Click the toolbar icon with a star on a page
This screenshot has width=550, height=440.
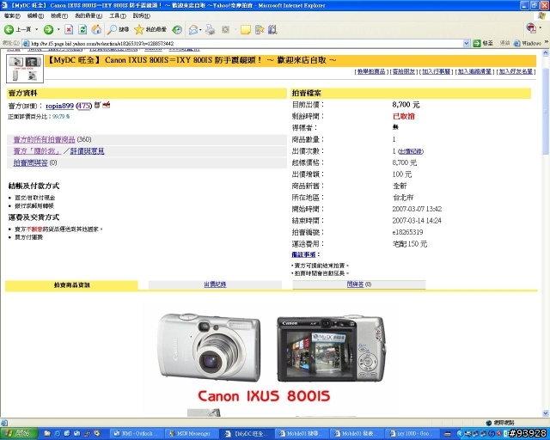coord(260,29)
